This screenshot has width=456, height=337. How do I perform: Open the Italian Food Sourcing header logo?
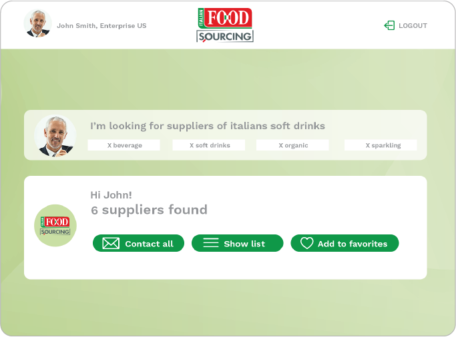pos(225,25)
